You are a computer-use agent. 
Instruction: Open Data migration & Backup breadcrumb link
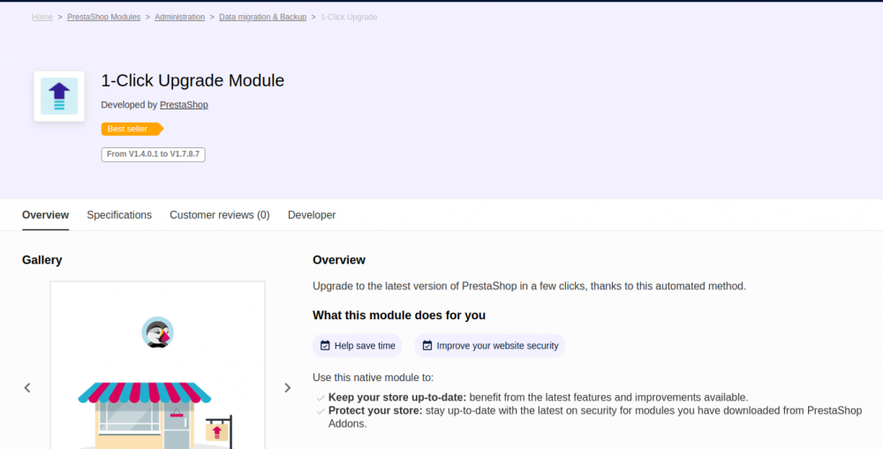tap(262, 17)
